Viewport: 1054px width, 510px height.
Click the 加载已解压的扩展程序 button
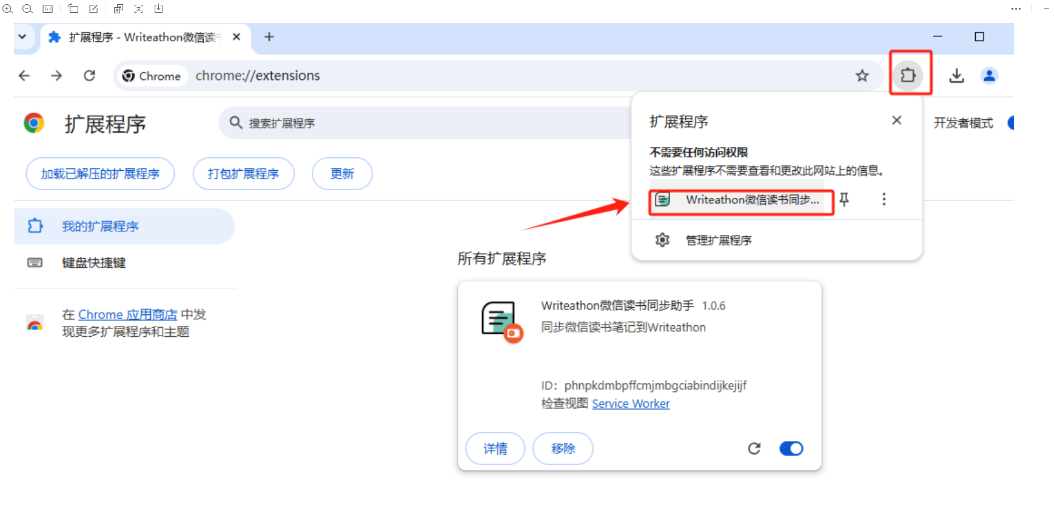100,174
